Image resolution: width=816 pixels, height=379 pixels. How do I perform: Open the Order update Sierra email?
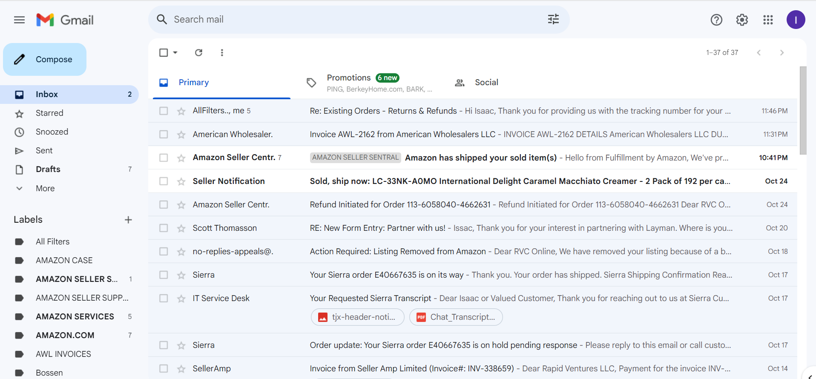473,345
